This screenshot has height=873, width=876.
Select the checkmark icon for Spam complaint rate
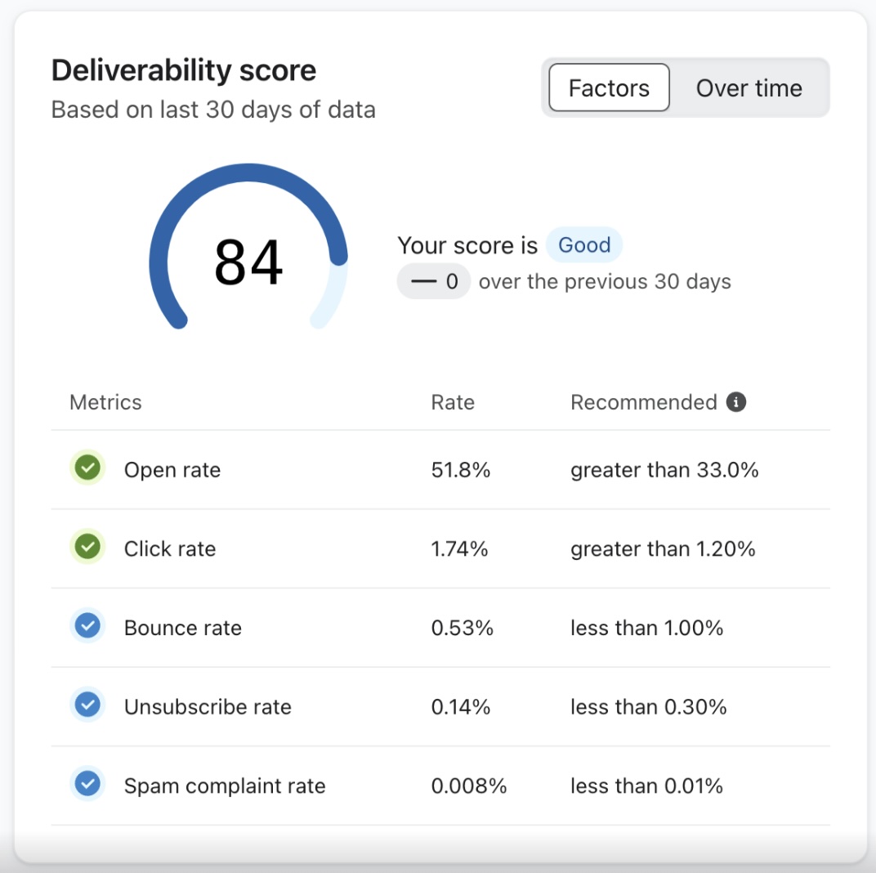click(87, 783)
